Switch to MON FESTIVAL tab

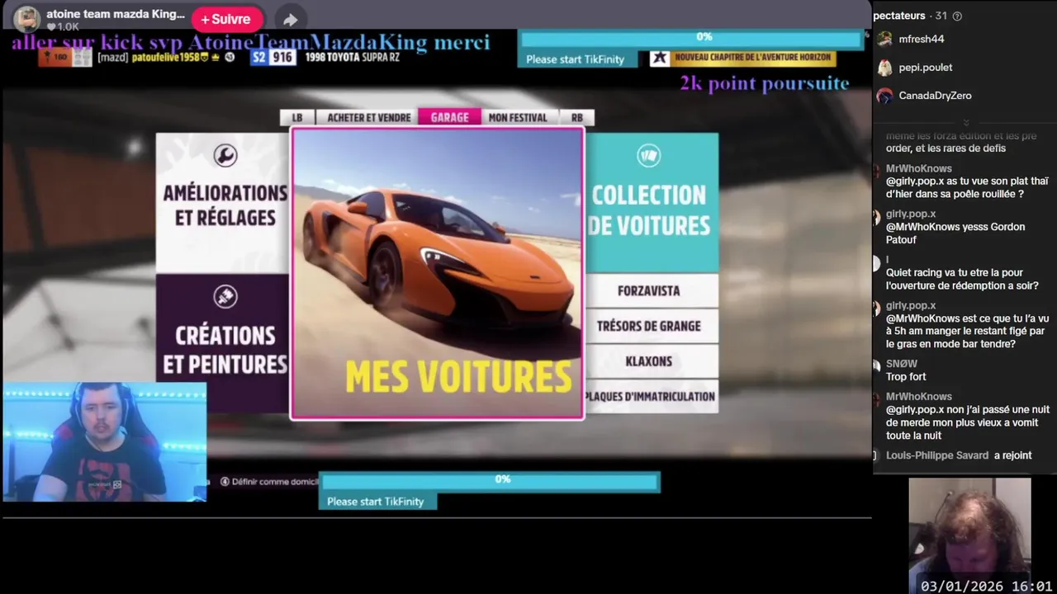(518, 117)
